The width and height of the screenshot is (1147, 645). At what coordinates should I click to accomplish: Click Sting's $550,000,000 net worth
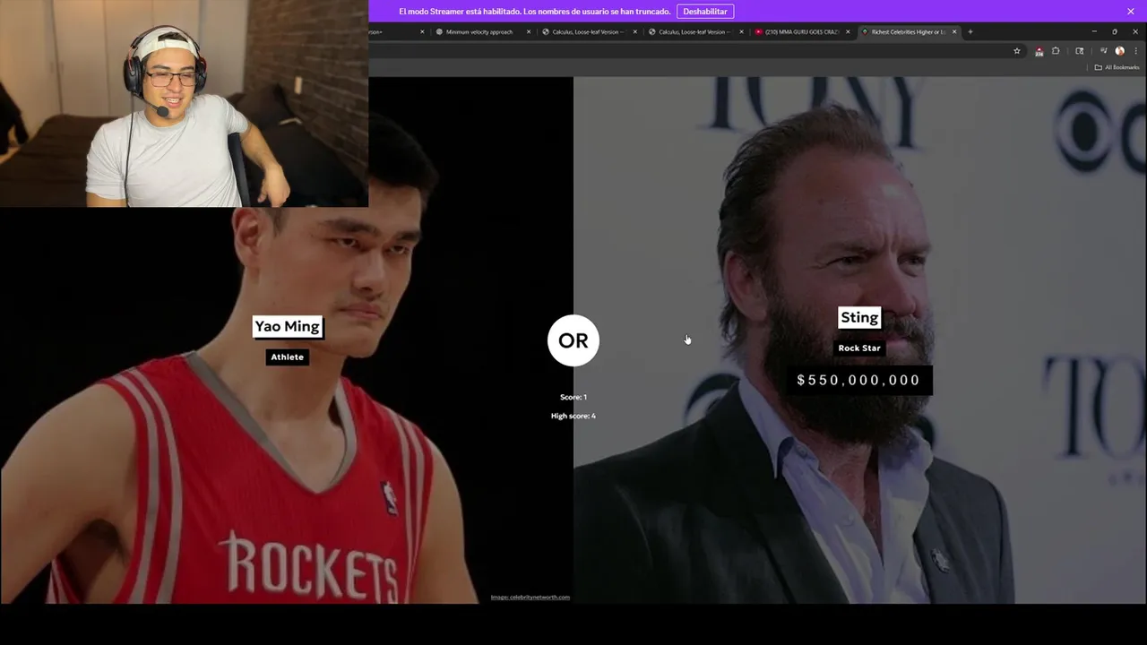click(858, 380)
